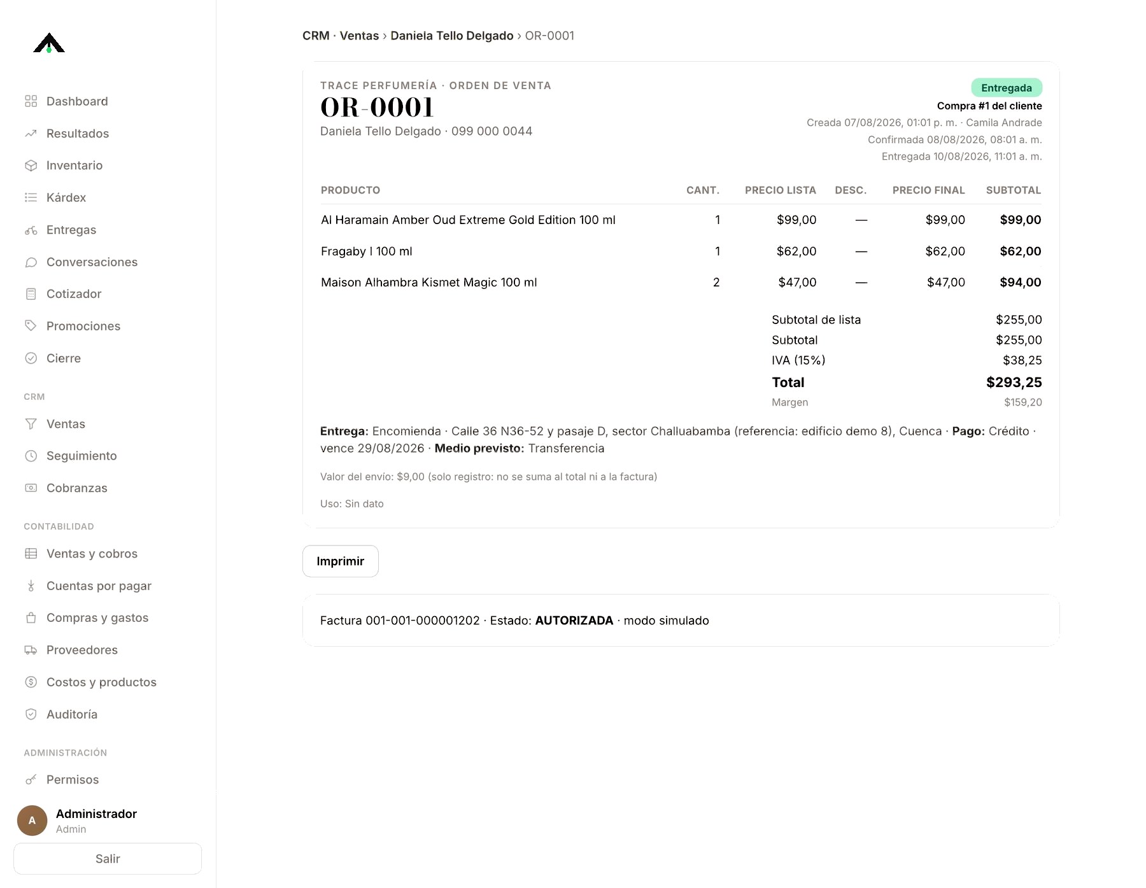Follow the CRM breadcrumb link
Image resolution: width=1146 pixels, height=888 pixels.
(316, 36)
